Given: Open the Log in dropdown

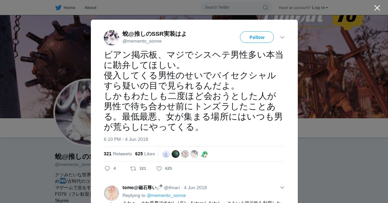Looking at the screenshot, I should pyautogui.click(x=320, y=8).
